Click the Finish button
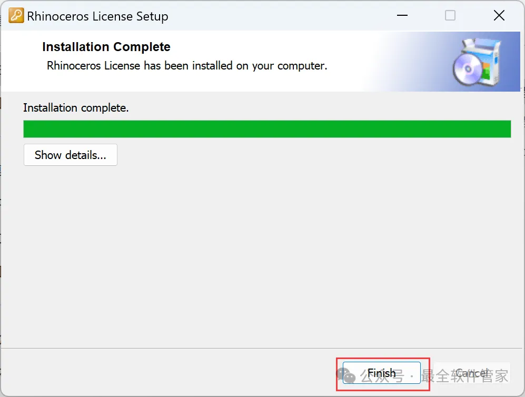 click(381, 373)
